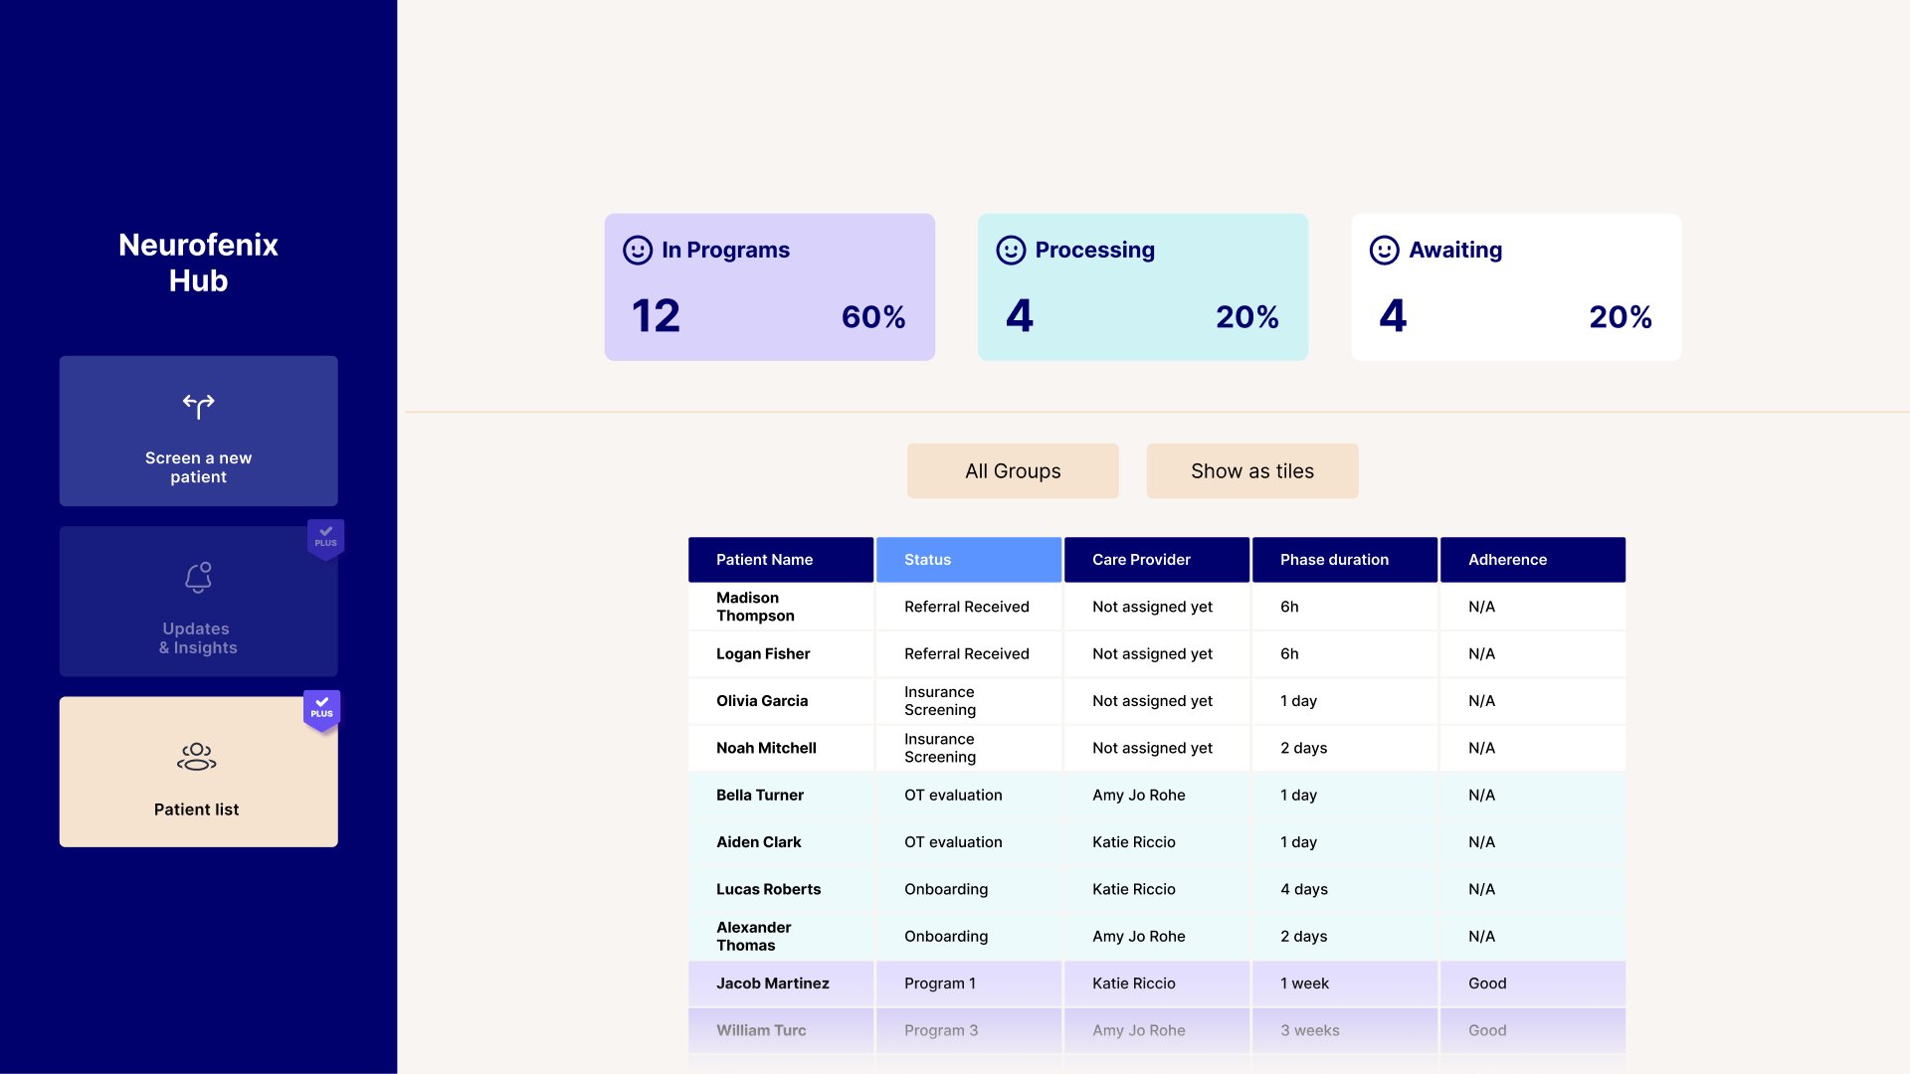
Task: Click Referral Received status for Madison Thompson
Action: [967, 607]
